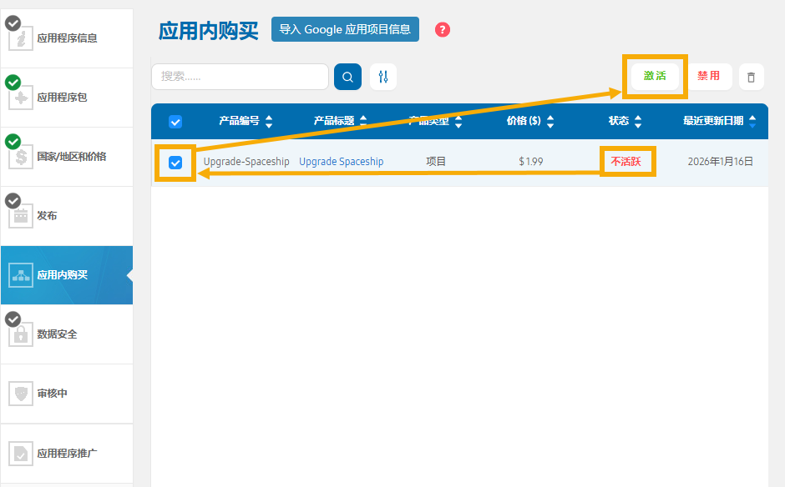Click the 导入 Google 应用项目信息 button

point(345,29)
